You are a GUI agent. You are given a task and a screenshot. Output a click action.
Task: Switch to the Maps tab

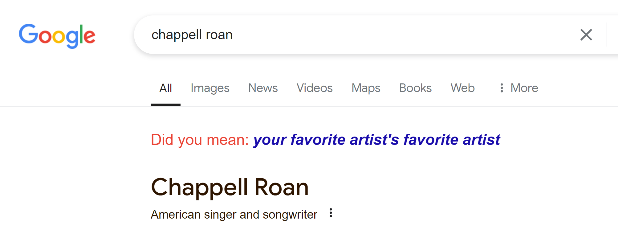pos(366,88)
